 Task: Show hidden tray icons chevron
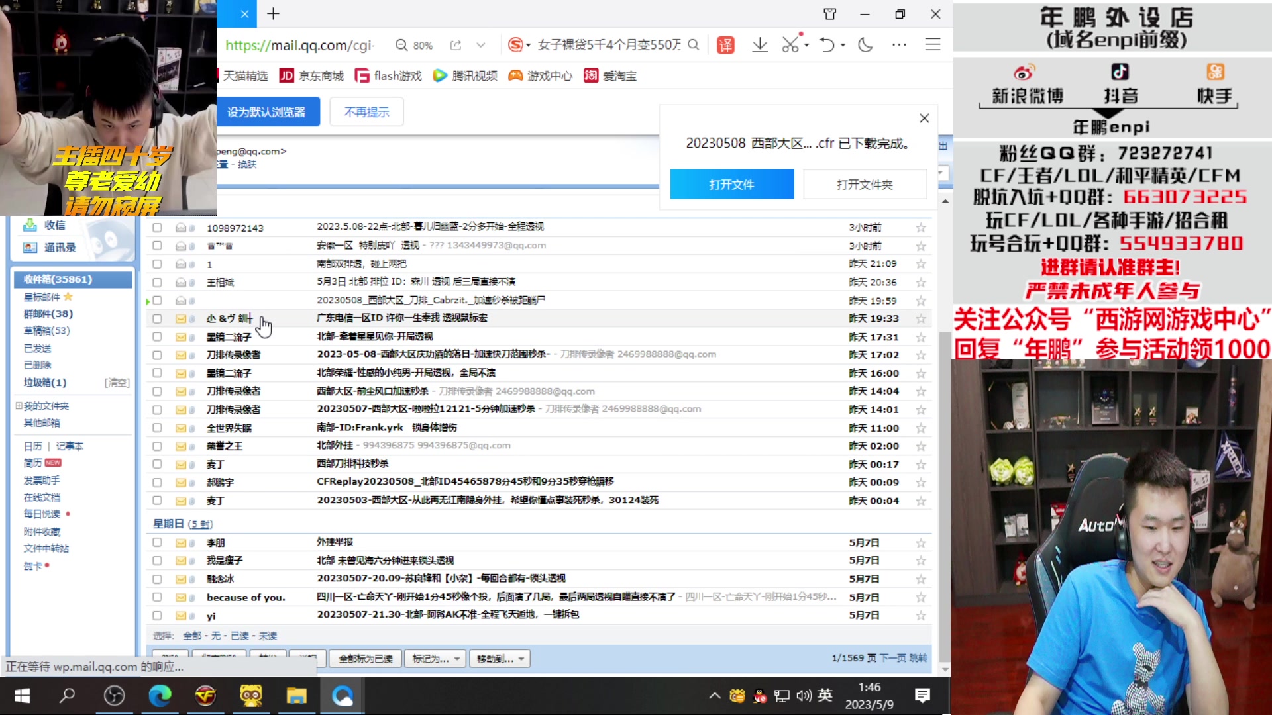[714, 696]
